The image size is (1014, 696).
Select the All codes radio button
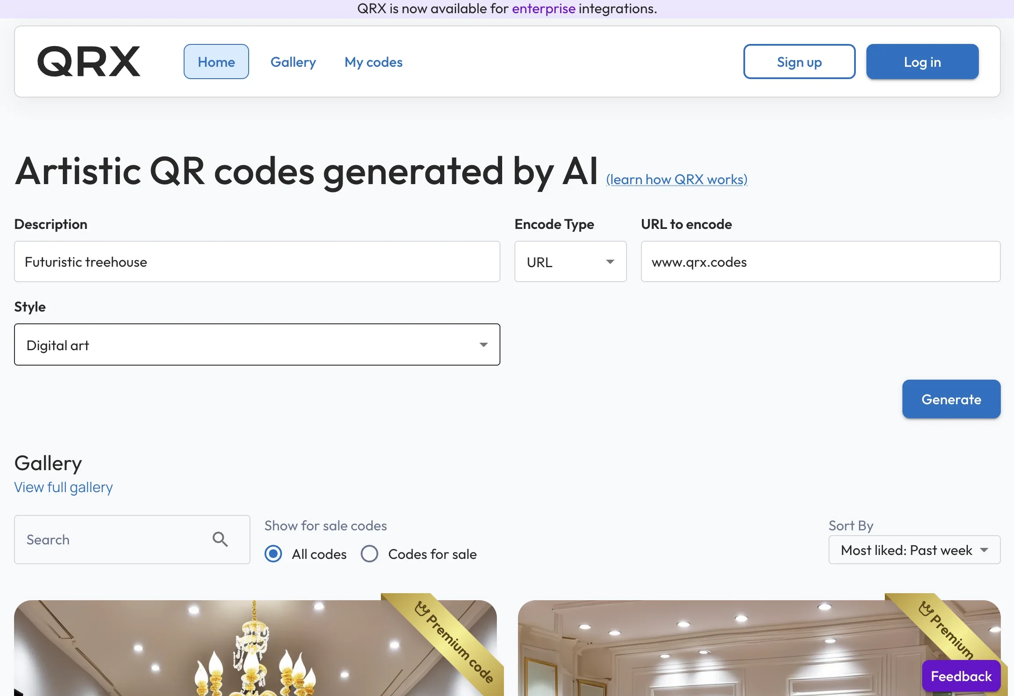pos(273,554)
